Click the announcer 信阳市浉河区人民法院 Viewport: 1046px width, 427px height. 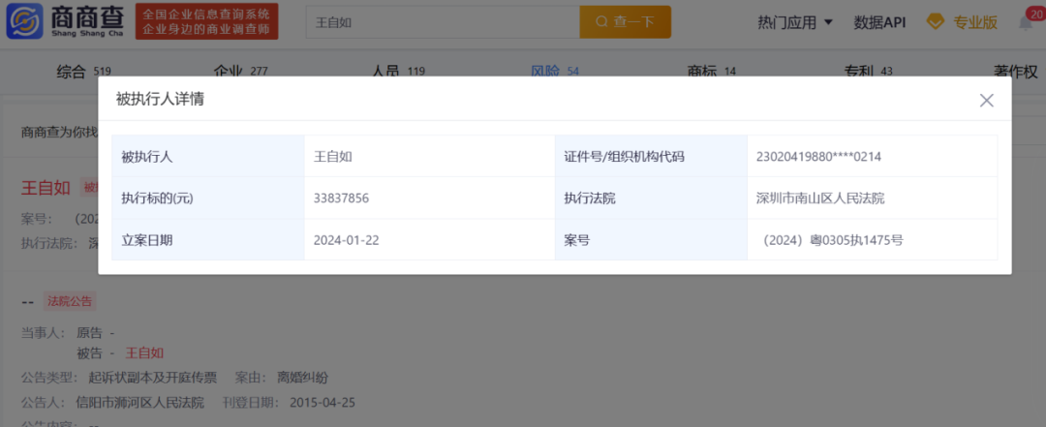coord(140,403)
